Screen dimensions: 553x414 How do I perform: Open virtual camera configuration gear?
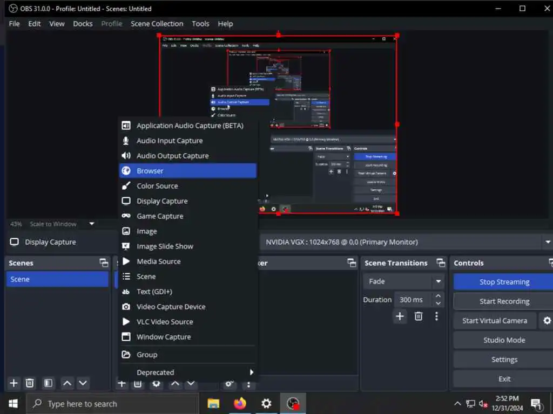point(547,321)
